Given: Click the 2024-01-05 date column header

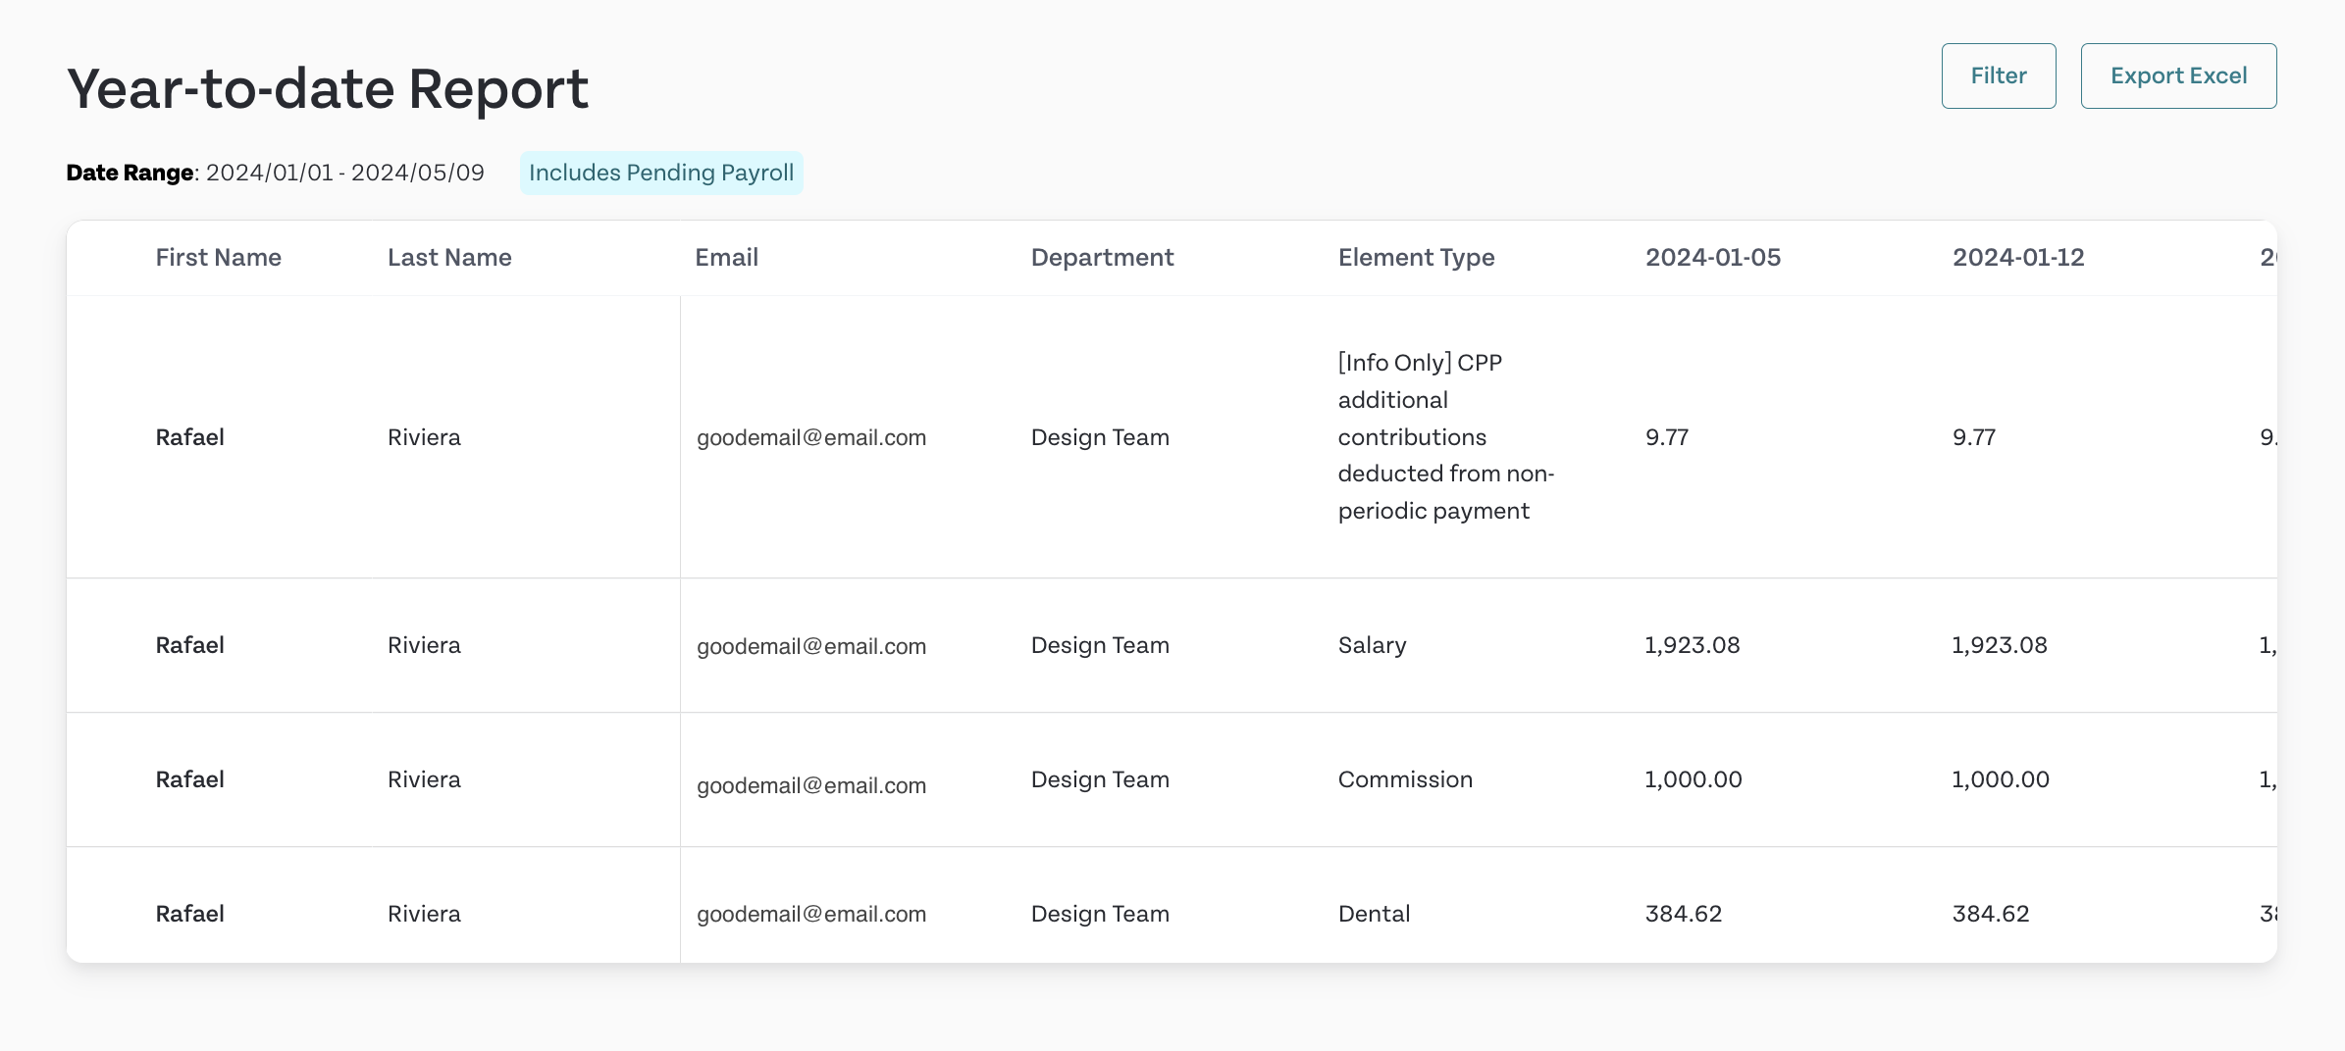Looking at the screenshot, I should 1713,257.
